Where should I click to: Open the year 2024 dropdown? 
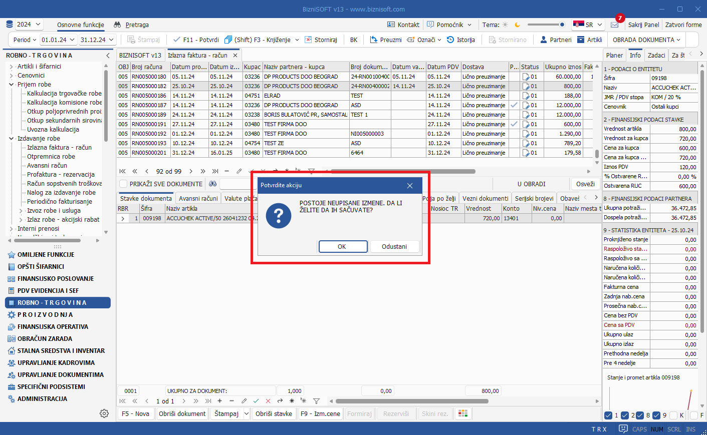(30, 24)
